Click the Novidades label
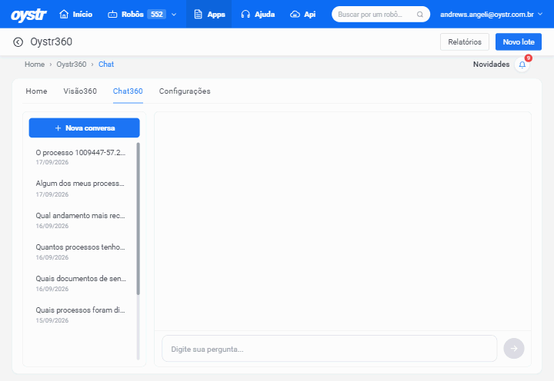The image size is (554, 381). pos(491,65)
